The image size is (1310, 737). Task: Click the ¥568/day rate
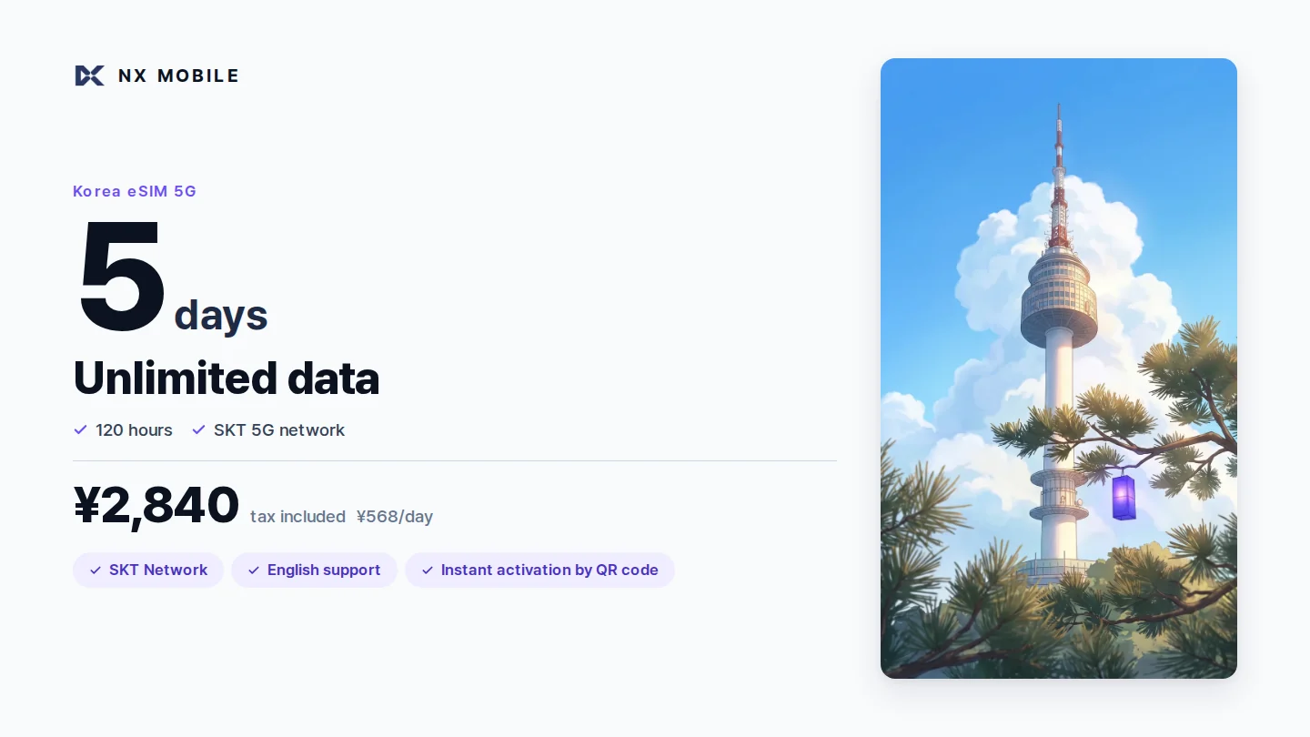pos(395,517)
